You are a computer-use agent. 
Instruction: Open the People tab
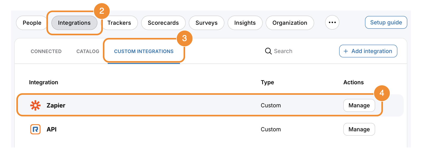[32, 23]
